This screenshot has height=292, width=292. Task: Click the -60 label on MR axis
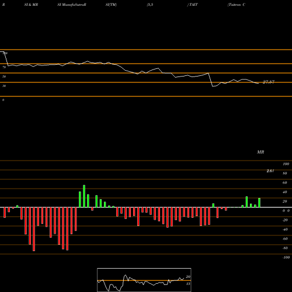point(285,239)
